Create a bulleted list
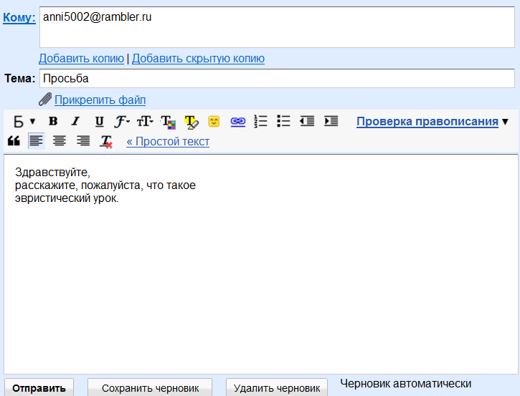 coord(283,121)
